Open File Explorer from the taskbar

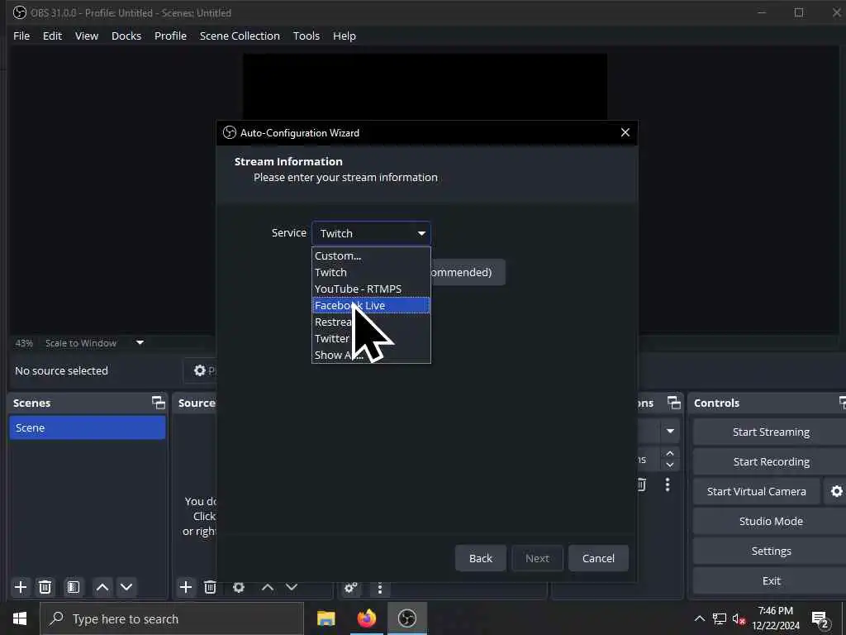(x=326, y=618)
